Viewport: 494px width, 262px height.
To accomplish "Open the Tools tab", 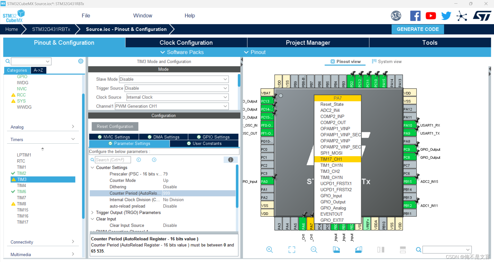I will (x=430, y=43).
